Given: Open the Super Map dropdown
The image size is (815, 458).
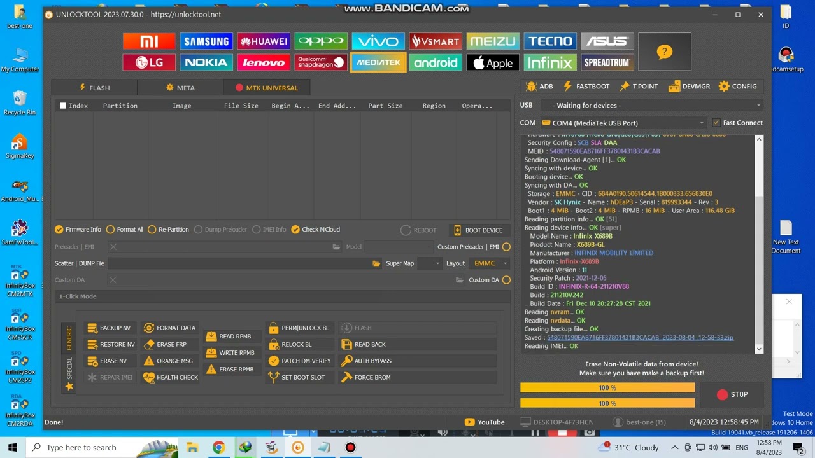Looking at the screenshot, I should point(429,263).
